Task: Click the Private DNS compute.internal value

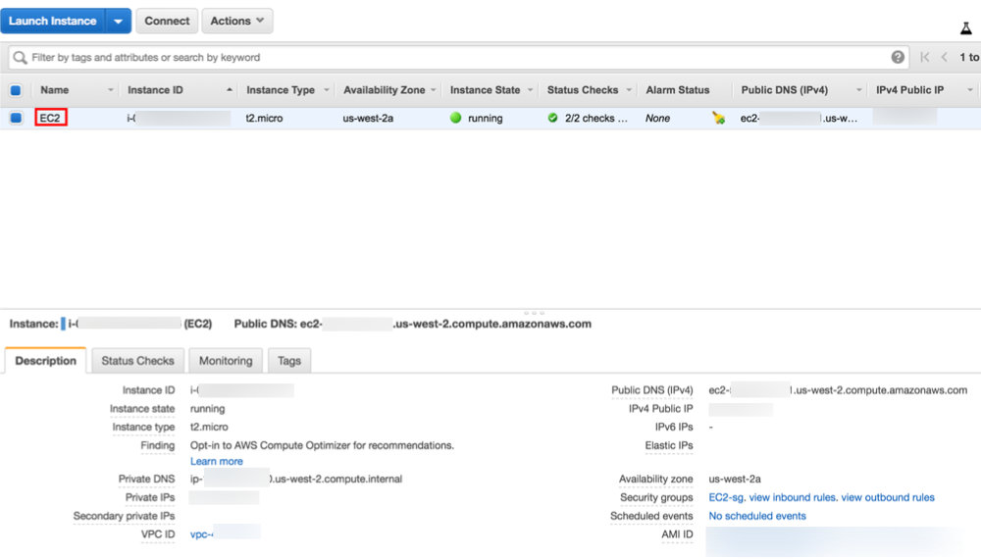Action: click(x=296, y=479)
